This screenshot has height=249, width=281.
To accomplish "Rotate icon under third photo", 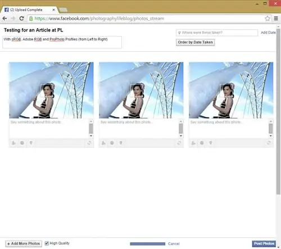I will 269,143.
